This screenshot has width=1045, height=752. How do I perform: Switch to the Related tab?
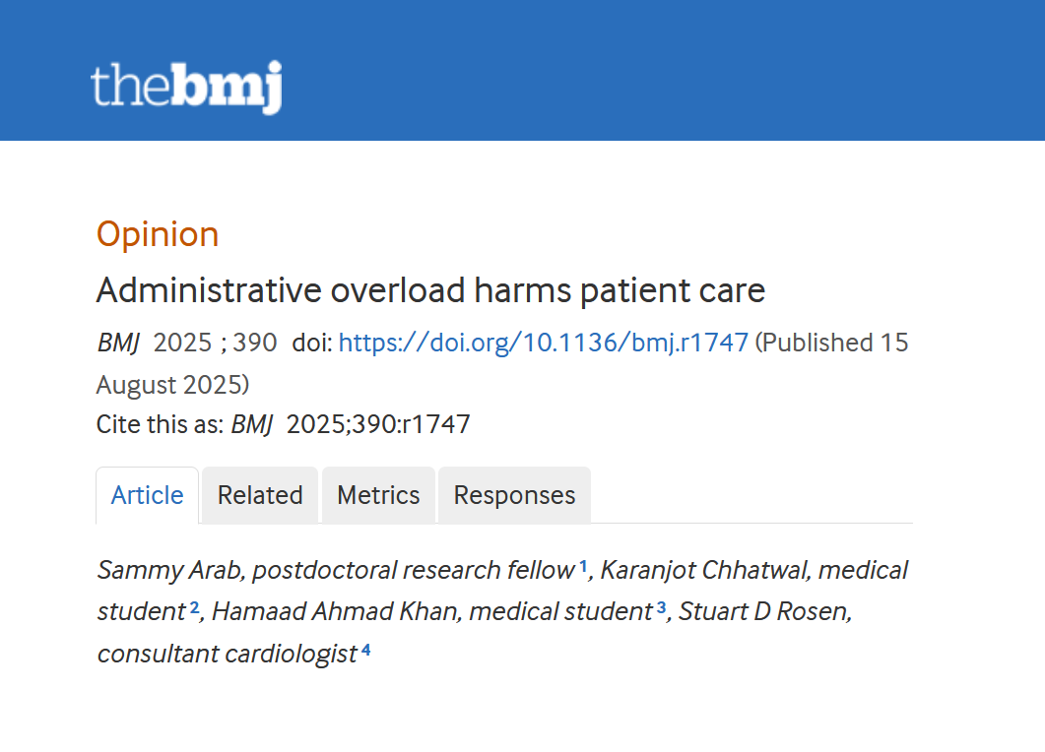259,495
